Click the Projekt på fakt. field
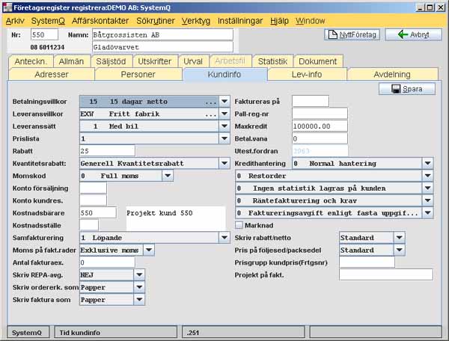The height and width of the screenshot is (341, 449). pos(386,275)
